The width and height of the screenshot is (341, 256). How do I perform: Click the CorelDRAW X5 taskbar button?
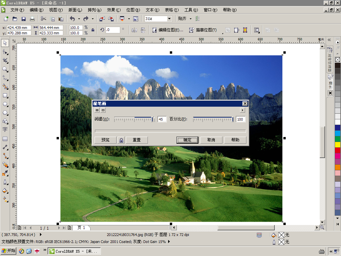tap(74, 251)
